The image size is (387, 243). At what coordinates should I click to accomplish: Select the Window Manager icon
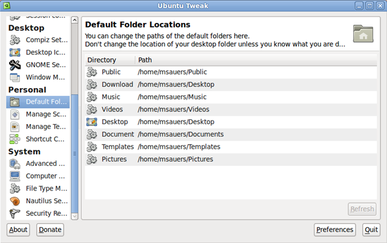[15, 77]
